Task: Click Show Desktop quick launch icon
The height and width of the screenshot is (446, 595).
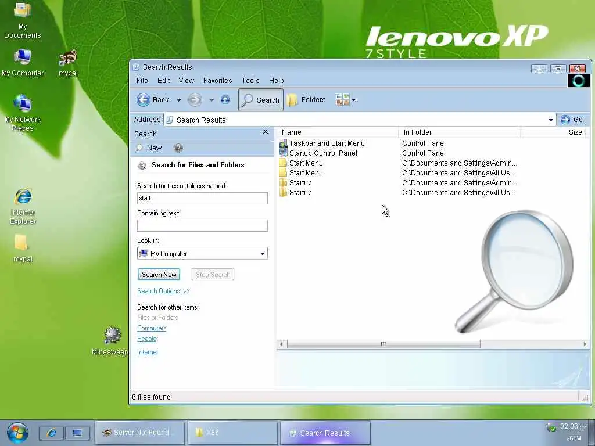Action: point(77,433)
